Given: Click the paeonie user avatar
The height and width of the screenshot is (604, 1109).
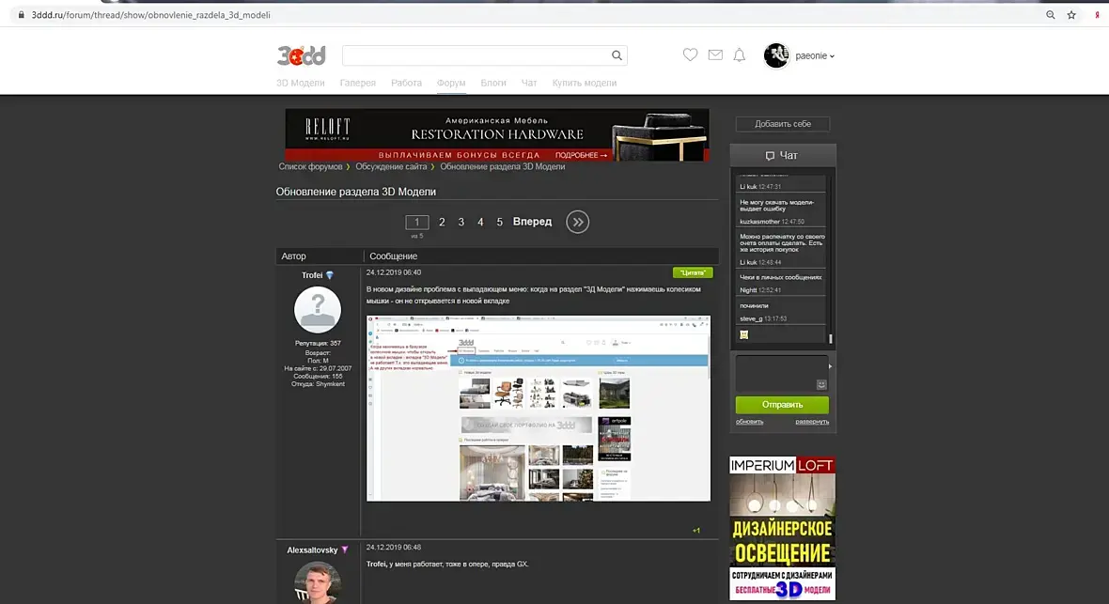Looking at the screenshot, I should pyautogui.click(x=776, y=55).
